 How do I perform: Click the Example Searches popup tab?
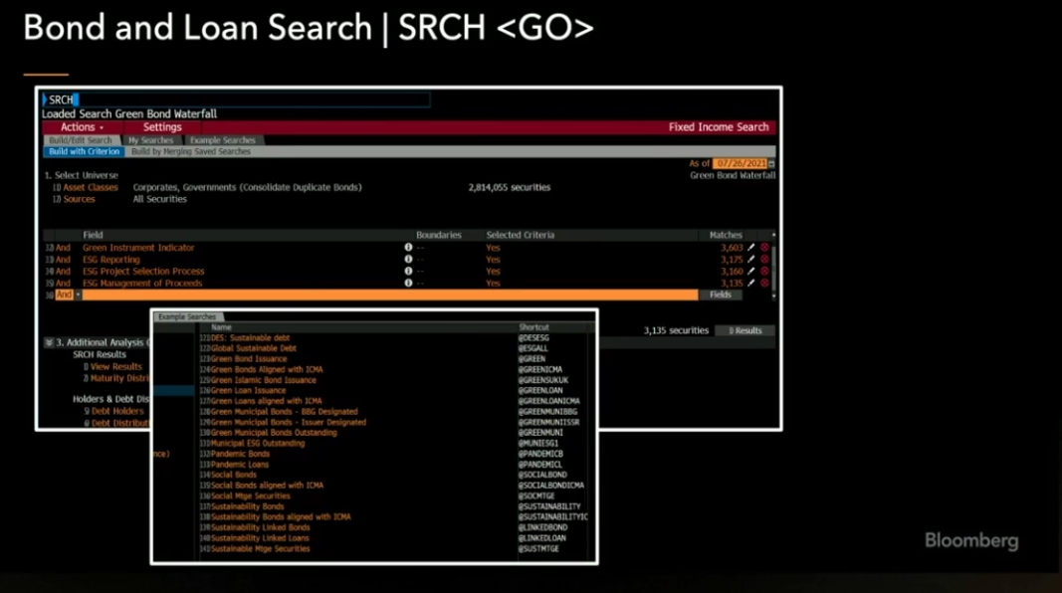tap(187, 316)
